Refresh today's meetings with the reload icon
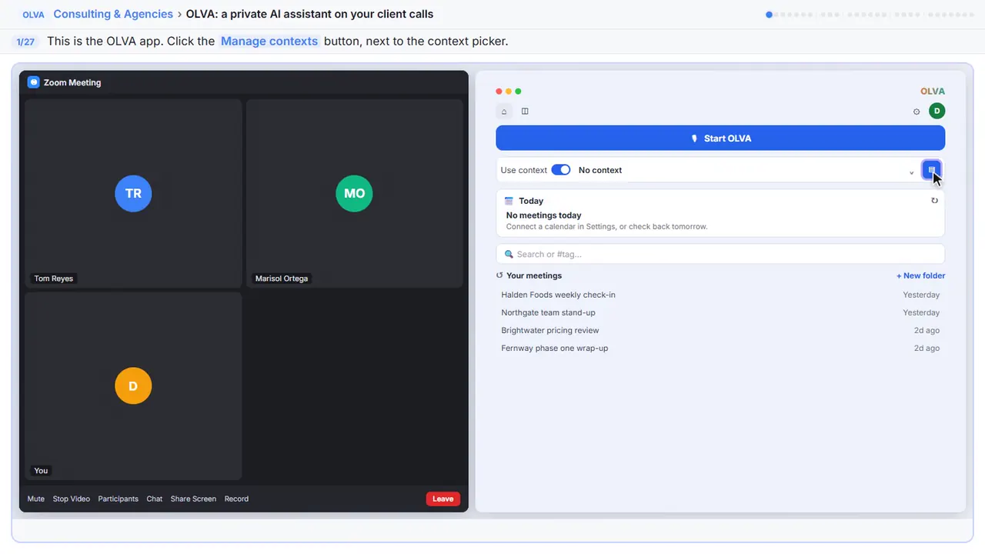The height and width of the screenshot is (554, 985). [x=934, y=201]
